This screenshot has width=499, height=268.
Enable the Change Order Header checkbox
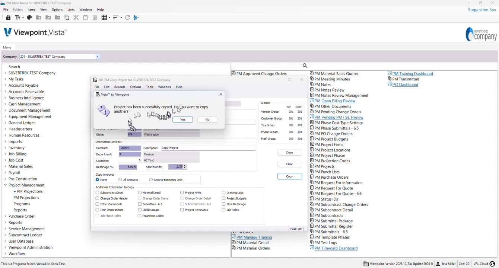(x=98, y=198)
